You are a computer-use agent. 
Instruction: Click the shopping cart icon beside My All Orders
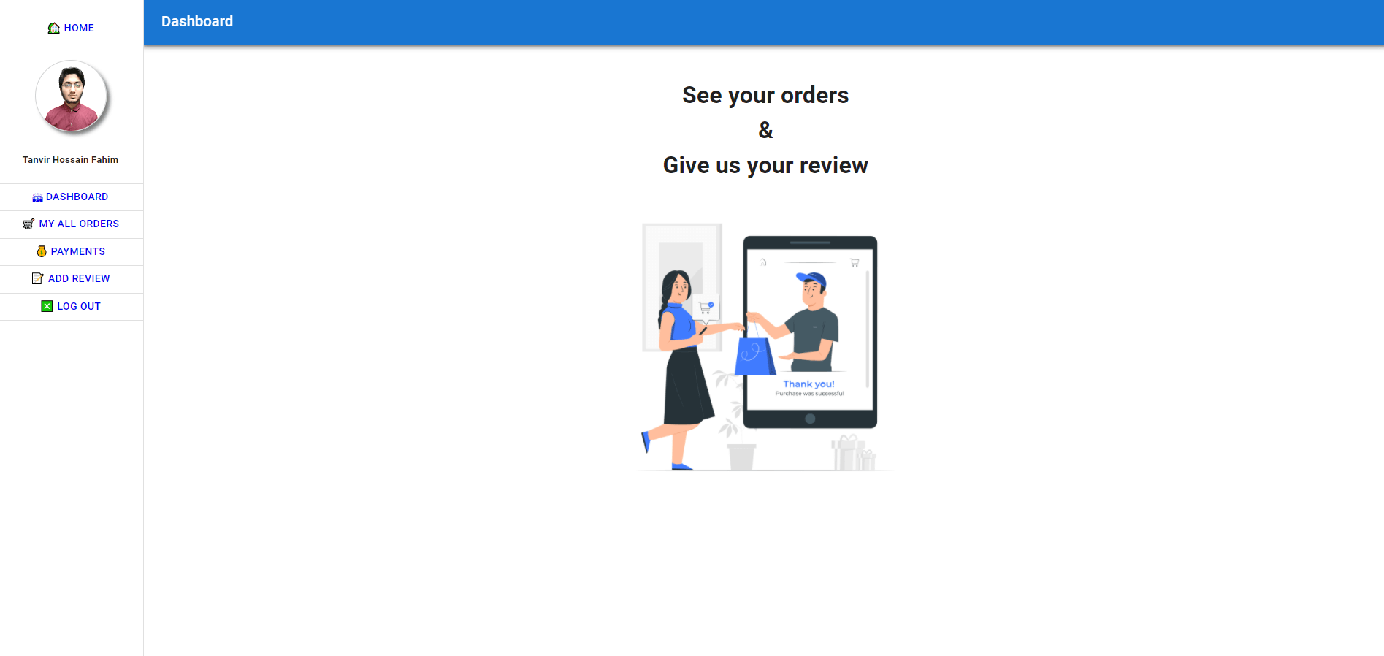click(28, 224)
